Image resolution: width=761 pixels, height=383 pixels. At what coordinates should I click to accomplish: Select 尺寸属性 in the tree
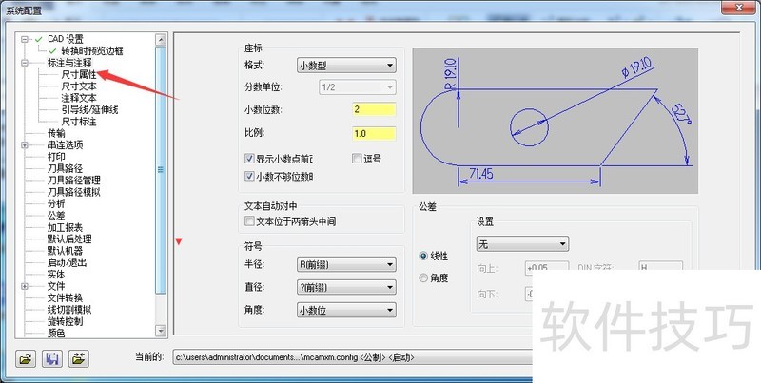[x=79, y=75]
